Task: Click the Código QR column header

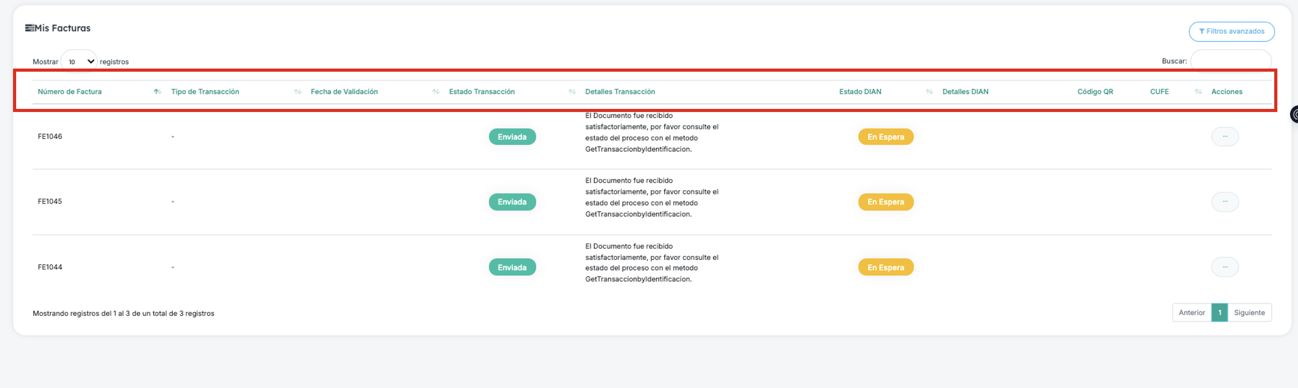Action: [x=1095, y=91]
